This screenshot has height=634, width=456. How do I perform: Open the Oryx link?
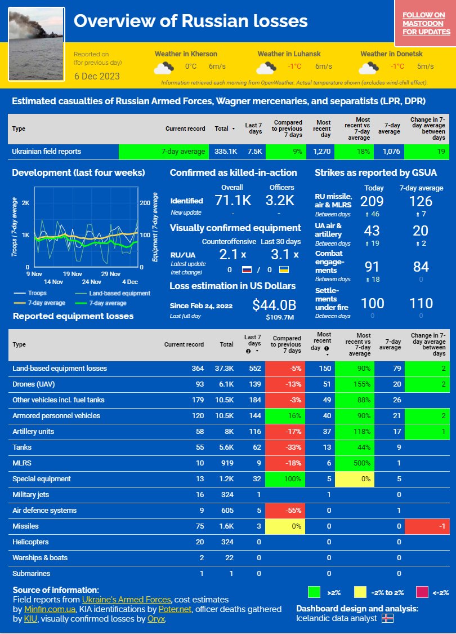157,619
